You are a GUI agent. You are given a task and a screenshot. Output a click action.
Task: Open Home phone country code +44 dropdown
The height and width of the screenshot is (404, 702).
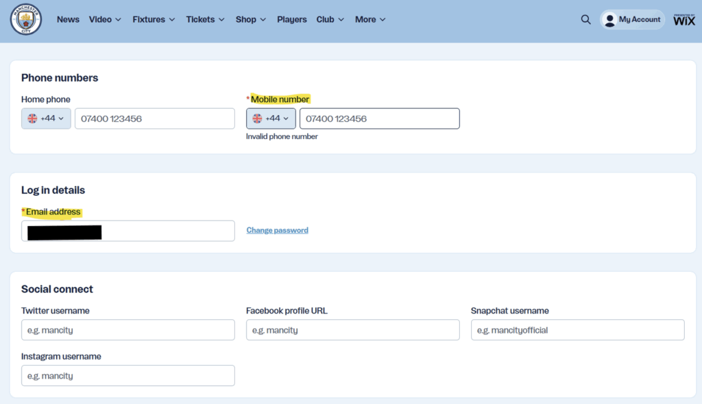(46, 118)
